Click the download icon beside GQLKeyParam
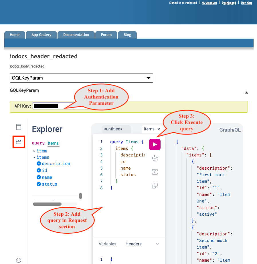The height and width of the screenshot is (264, 257). tap(246, 92)
